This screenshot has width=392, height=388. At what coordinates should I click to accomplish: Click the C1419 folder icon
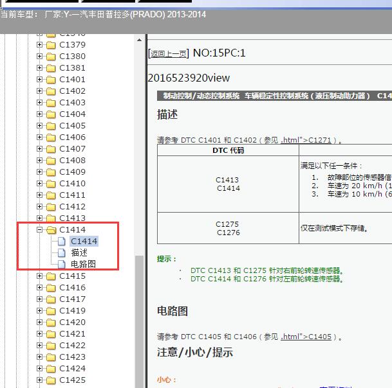coord(51,311)
